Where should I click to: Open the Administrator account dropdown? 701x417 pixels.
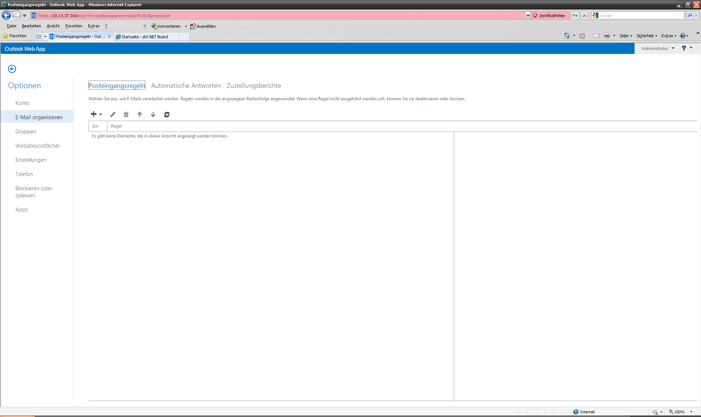click(x=658, y=48)
